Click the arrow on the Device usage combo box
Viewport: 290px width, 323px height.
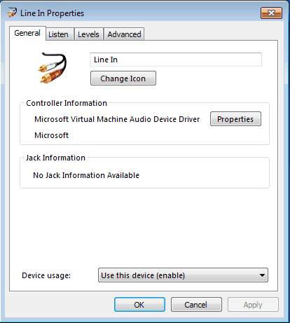tap(262, 275)
